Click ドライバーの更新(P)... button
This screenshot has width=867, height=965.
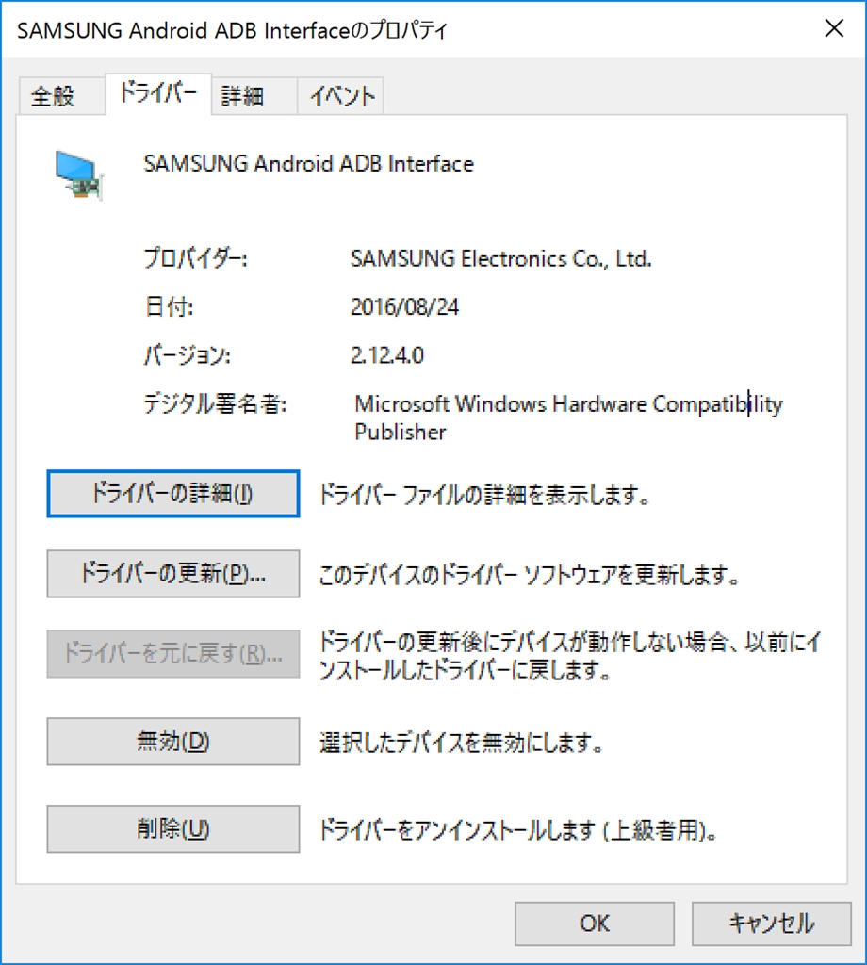tap(172, 574)
